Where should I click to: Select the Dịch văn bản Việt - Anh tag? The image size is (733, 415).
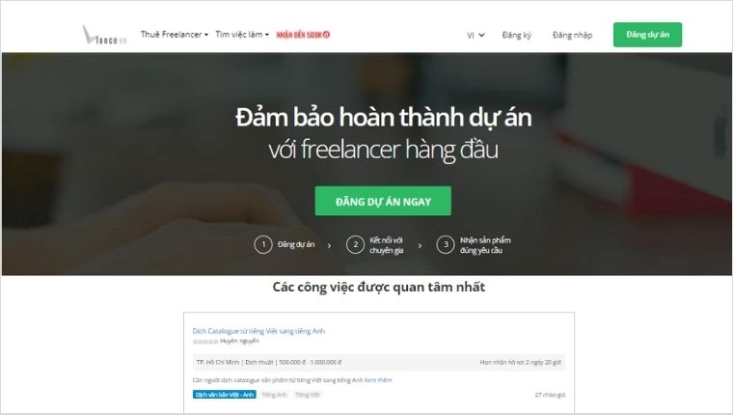225,395
